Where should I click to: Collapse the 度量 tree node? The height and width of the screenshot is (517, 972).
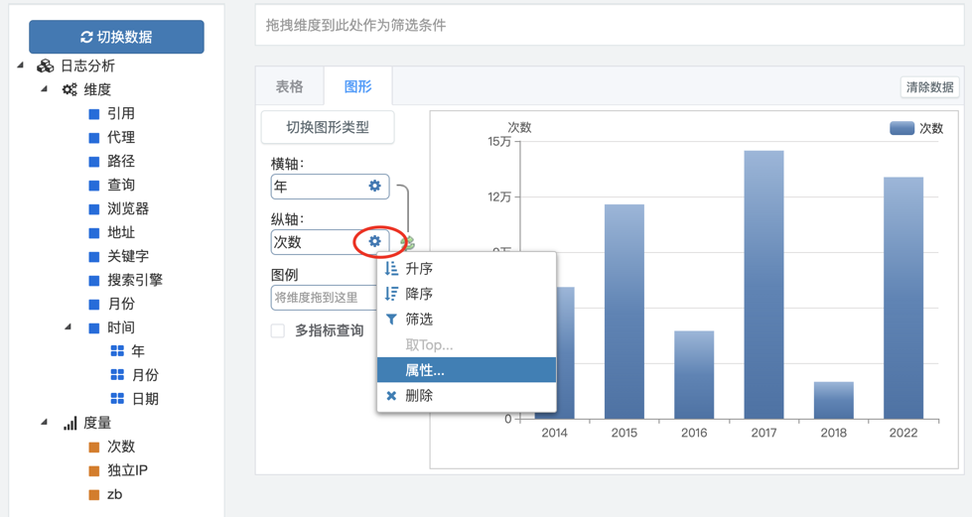pyautogui.click(x=44, y=423)
